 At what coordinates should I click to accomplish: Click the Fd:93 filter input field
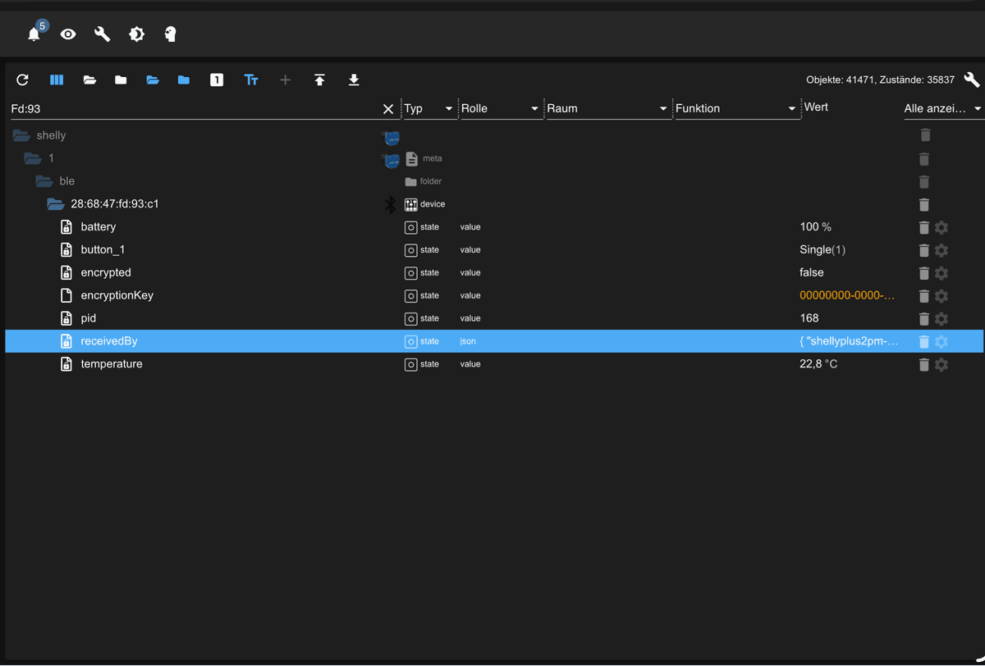coord(195,108)
